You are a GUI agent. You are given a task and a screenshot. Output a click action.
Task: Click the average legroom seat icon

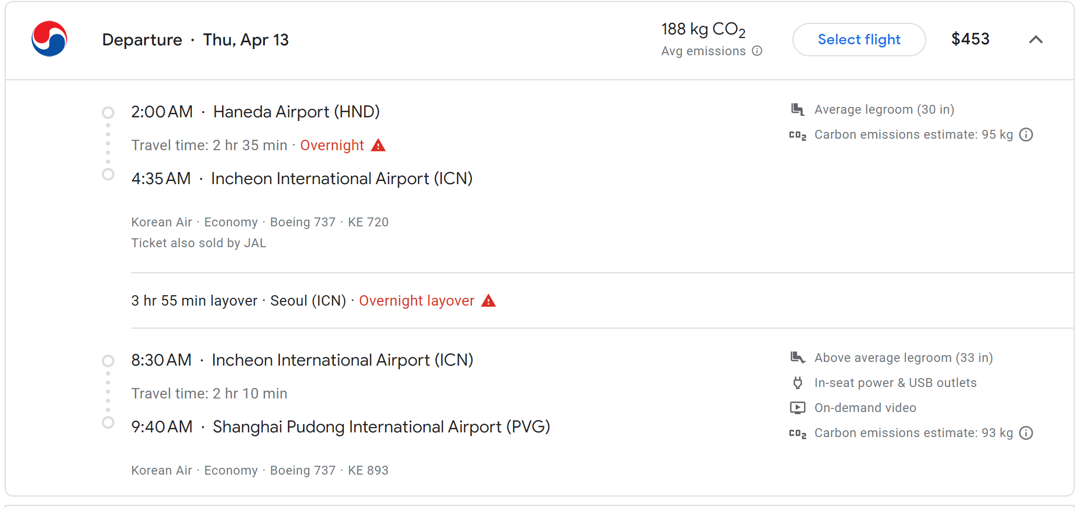point(797,110)
